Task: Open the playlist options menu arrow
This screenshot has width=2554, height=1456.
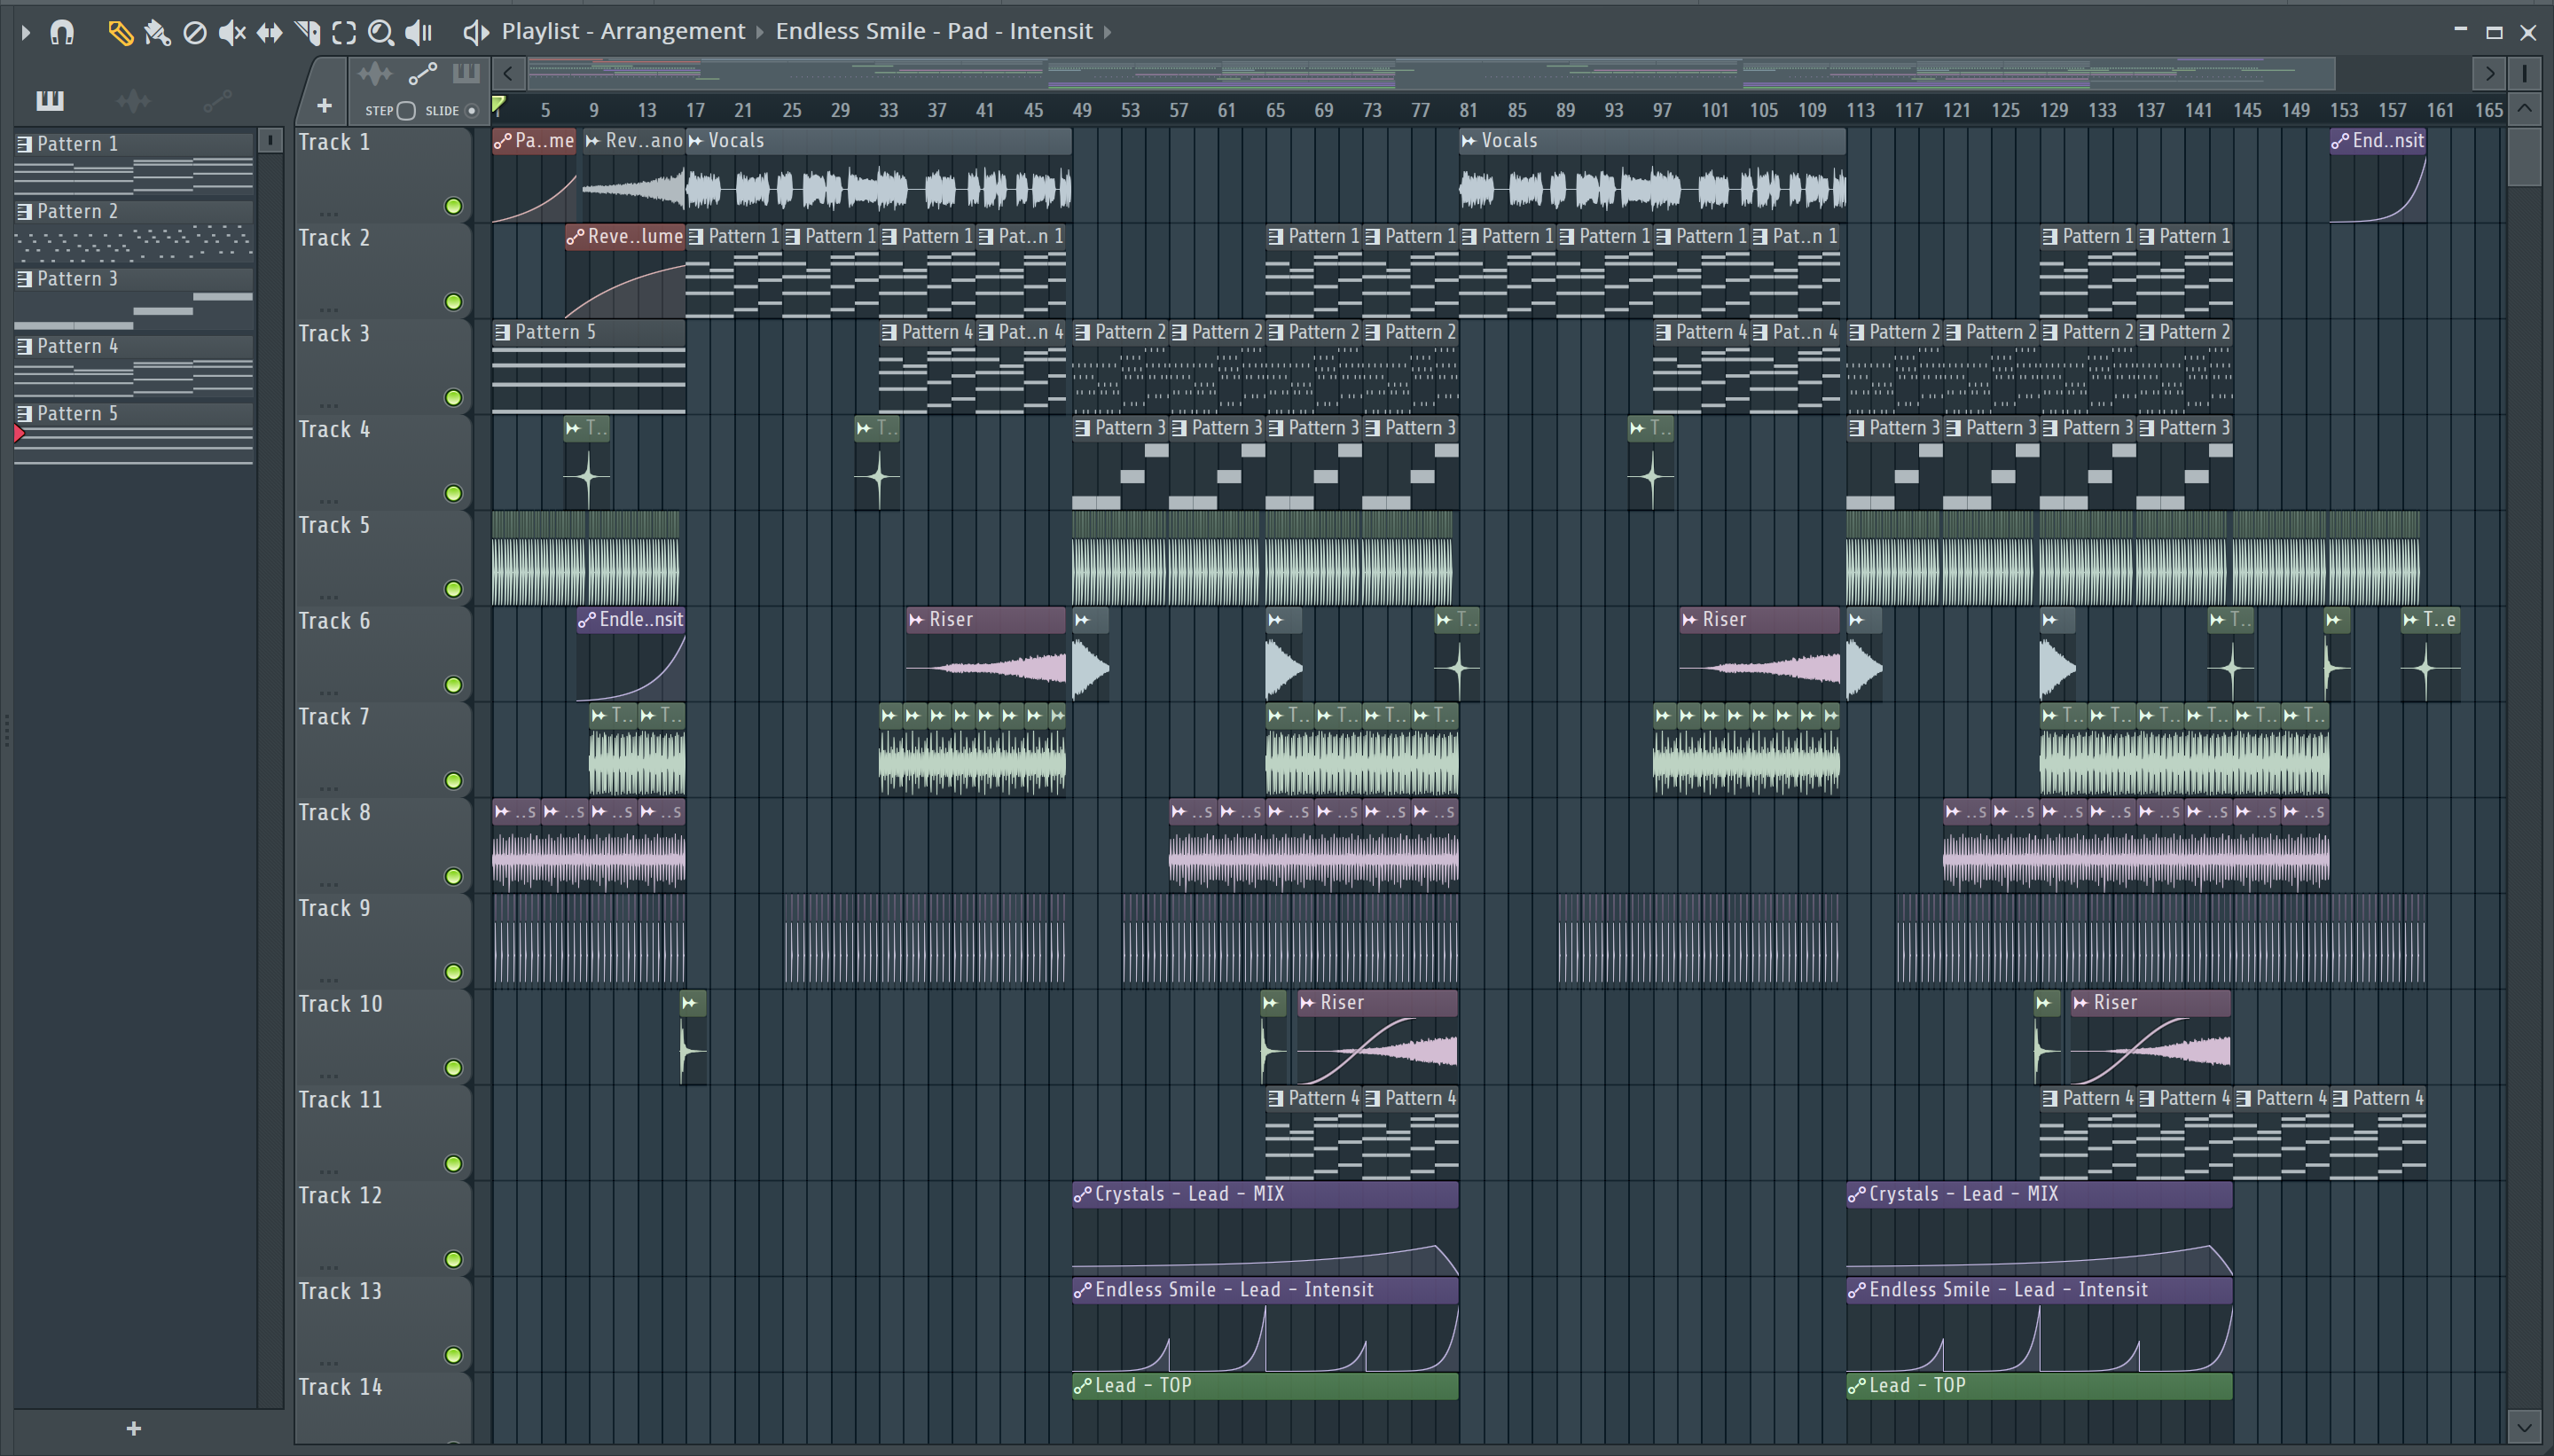Action: click(x=26, y=32)
